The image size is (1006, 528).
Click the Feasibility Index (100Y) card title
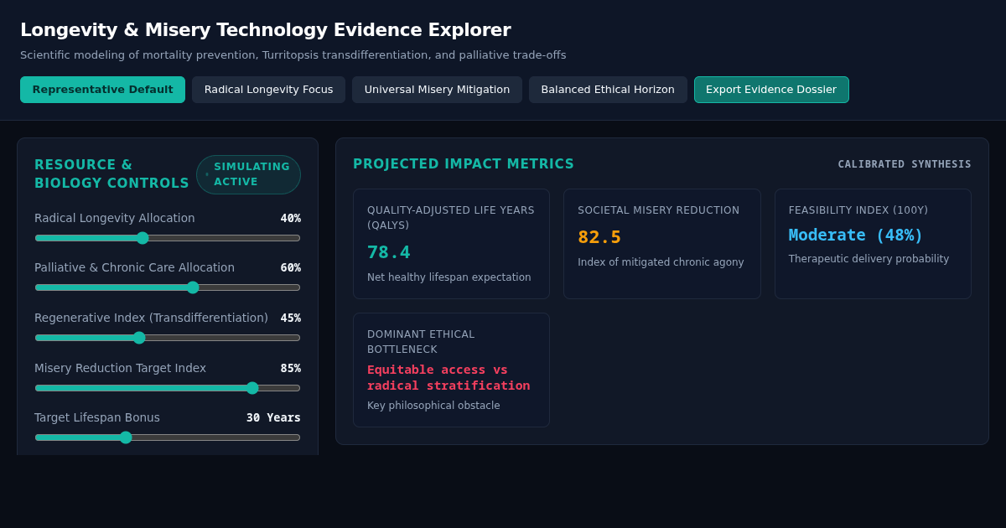pos(858,210)
